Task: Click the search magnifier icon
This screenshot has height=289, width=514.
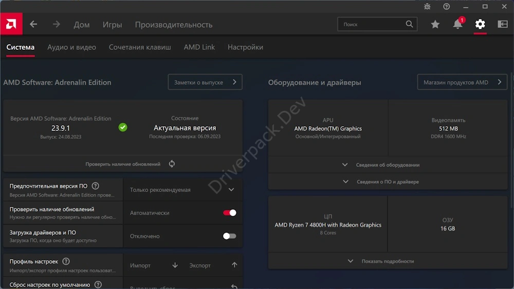Action: pos(409,24)
